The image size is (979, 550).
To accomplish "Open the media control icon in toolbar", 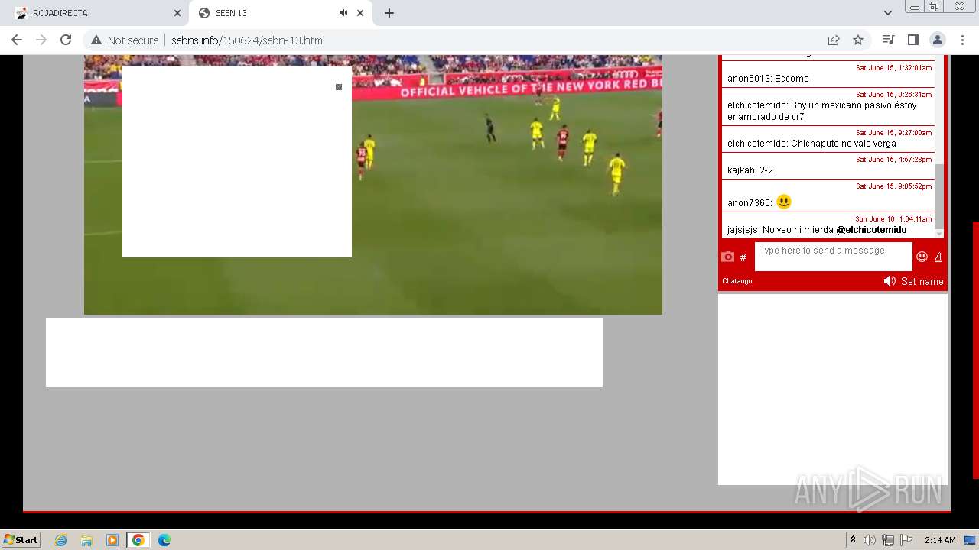I will (888, 40).
